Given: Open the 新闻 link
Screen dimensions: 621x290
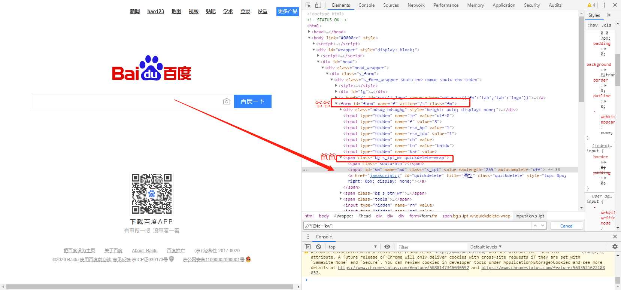Looking at the screenshot, I should (x=135, y=12).
